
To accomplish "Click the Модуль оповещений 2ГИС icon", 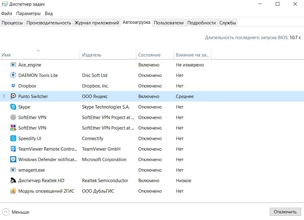I will coord(13,191).
